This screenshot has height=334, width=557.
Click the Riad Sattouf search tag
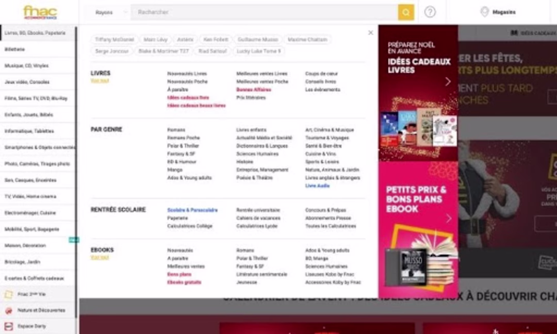click(212, 51)
